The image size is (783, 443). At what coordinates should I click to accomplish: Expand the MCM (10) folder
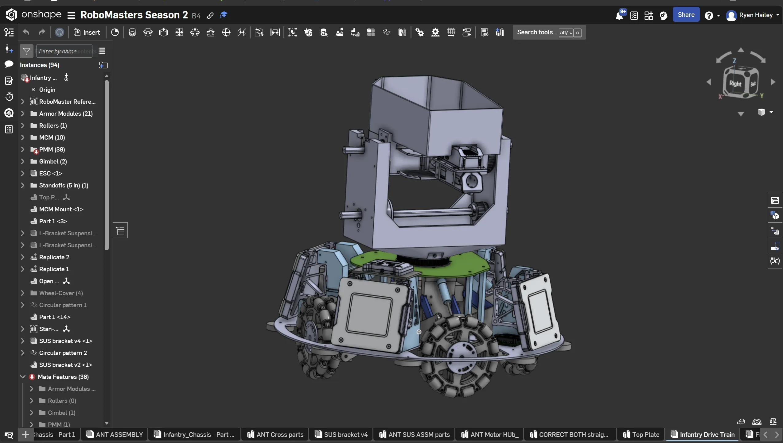tap(22, 137)
